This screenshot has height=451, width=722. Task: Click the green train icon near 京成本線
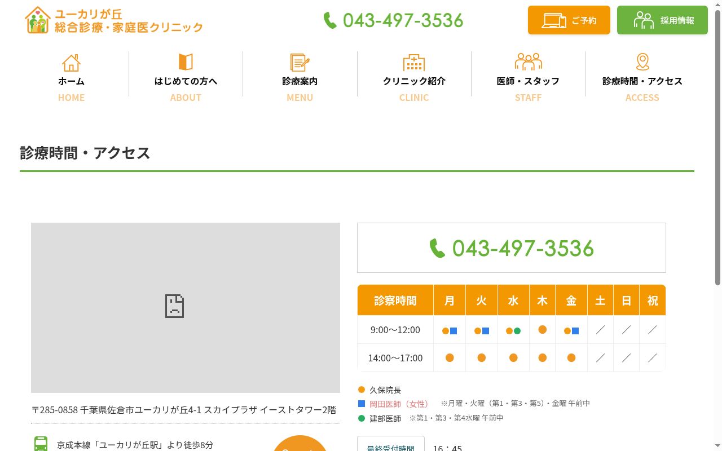(x=41, y=444)
